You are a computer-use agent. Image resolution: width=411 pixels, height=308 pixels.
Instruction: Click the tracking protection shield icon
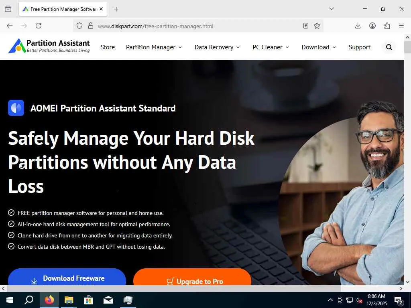[x=79, y=26]
